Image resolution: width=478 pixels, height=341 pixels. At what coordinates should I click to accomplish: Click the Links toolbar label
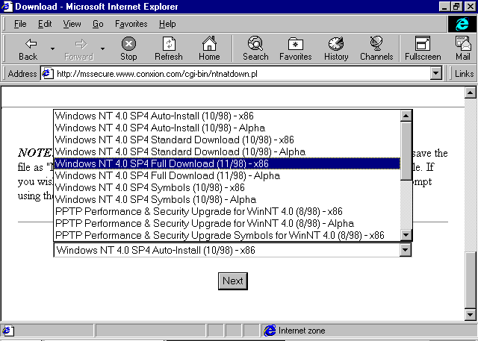(x=464, y=74)
